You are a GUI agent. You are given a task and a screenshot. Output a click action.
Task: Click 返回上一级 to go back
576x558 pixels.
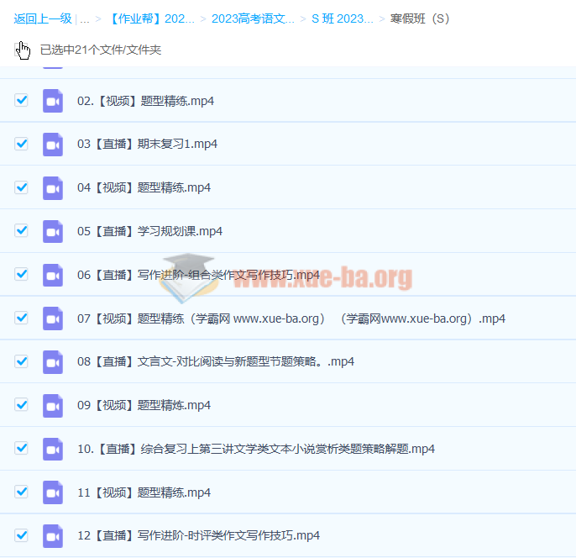42,18
